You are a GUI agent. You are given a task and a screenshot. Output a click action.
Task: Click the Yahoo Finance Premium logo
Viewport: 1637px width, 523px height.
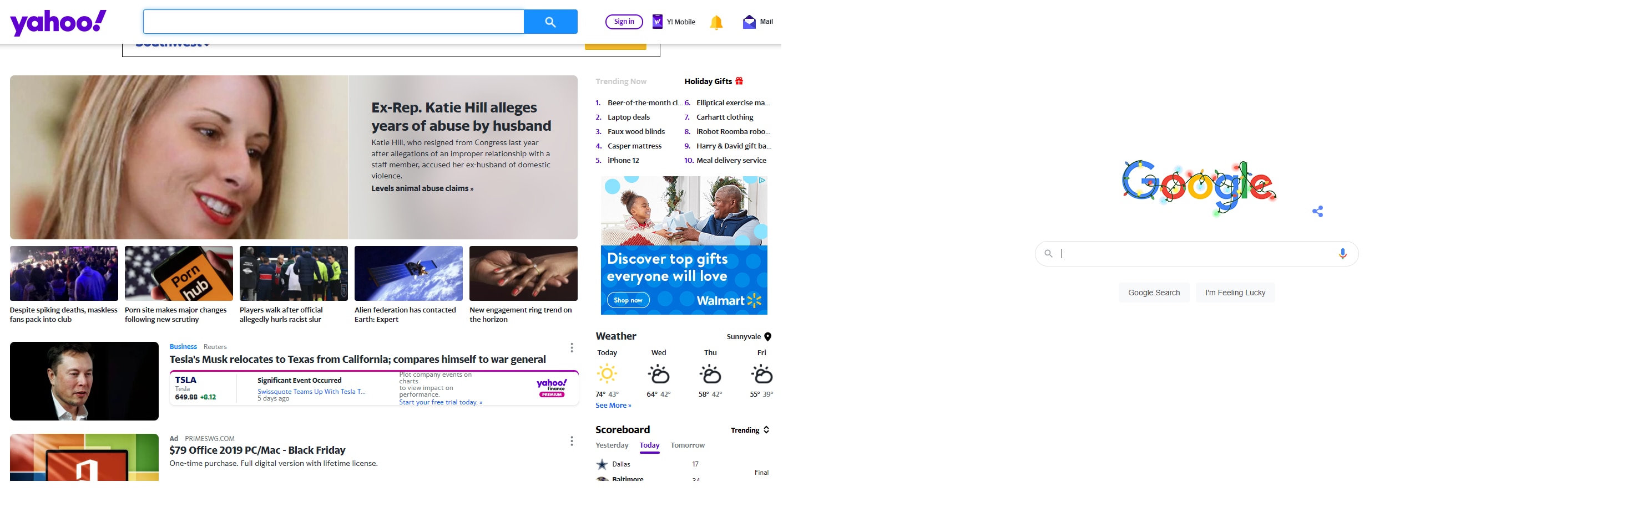pos(552,388)
